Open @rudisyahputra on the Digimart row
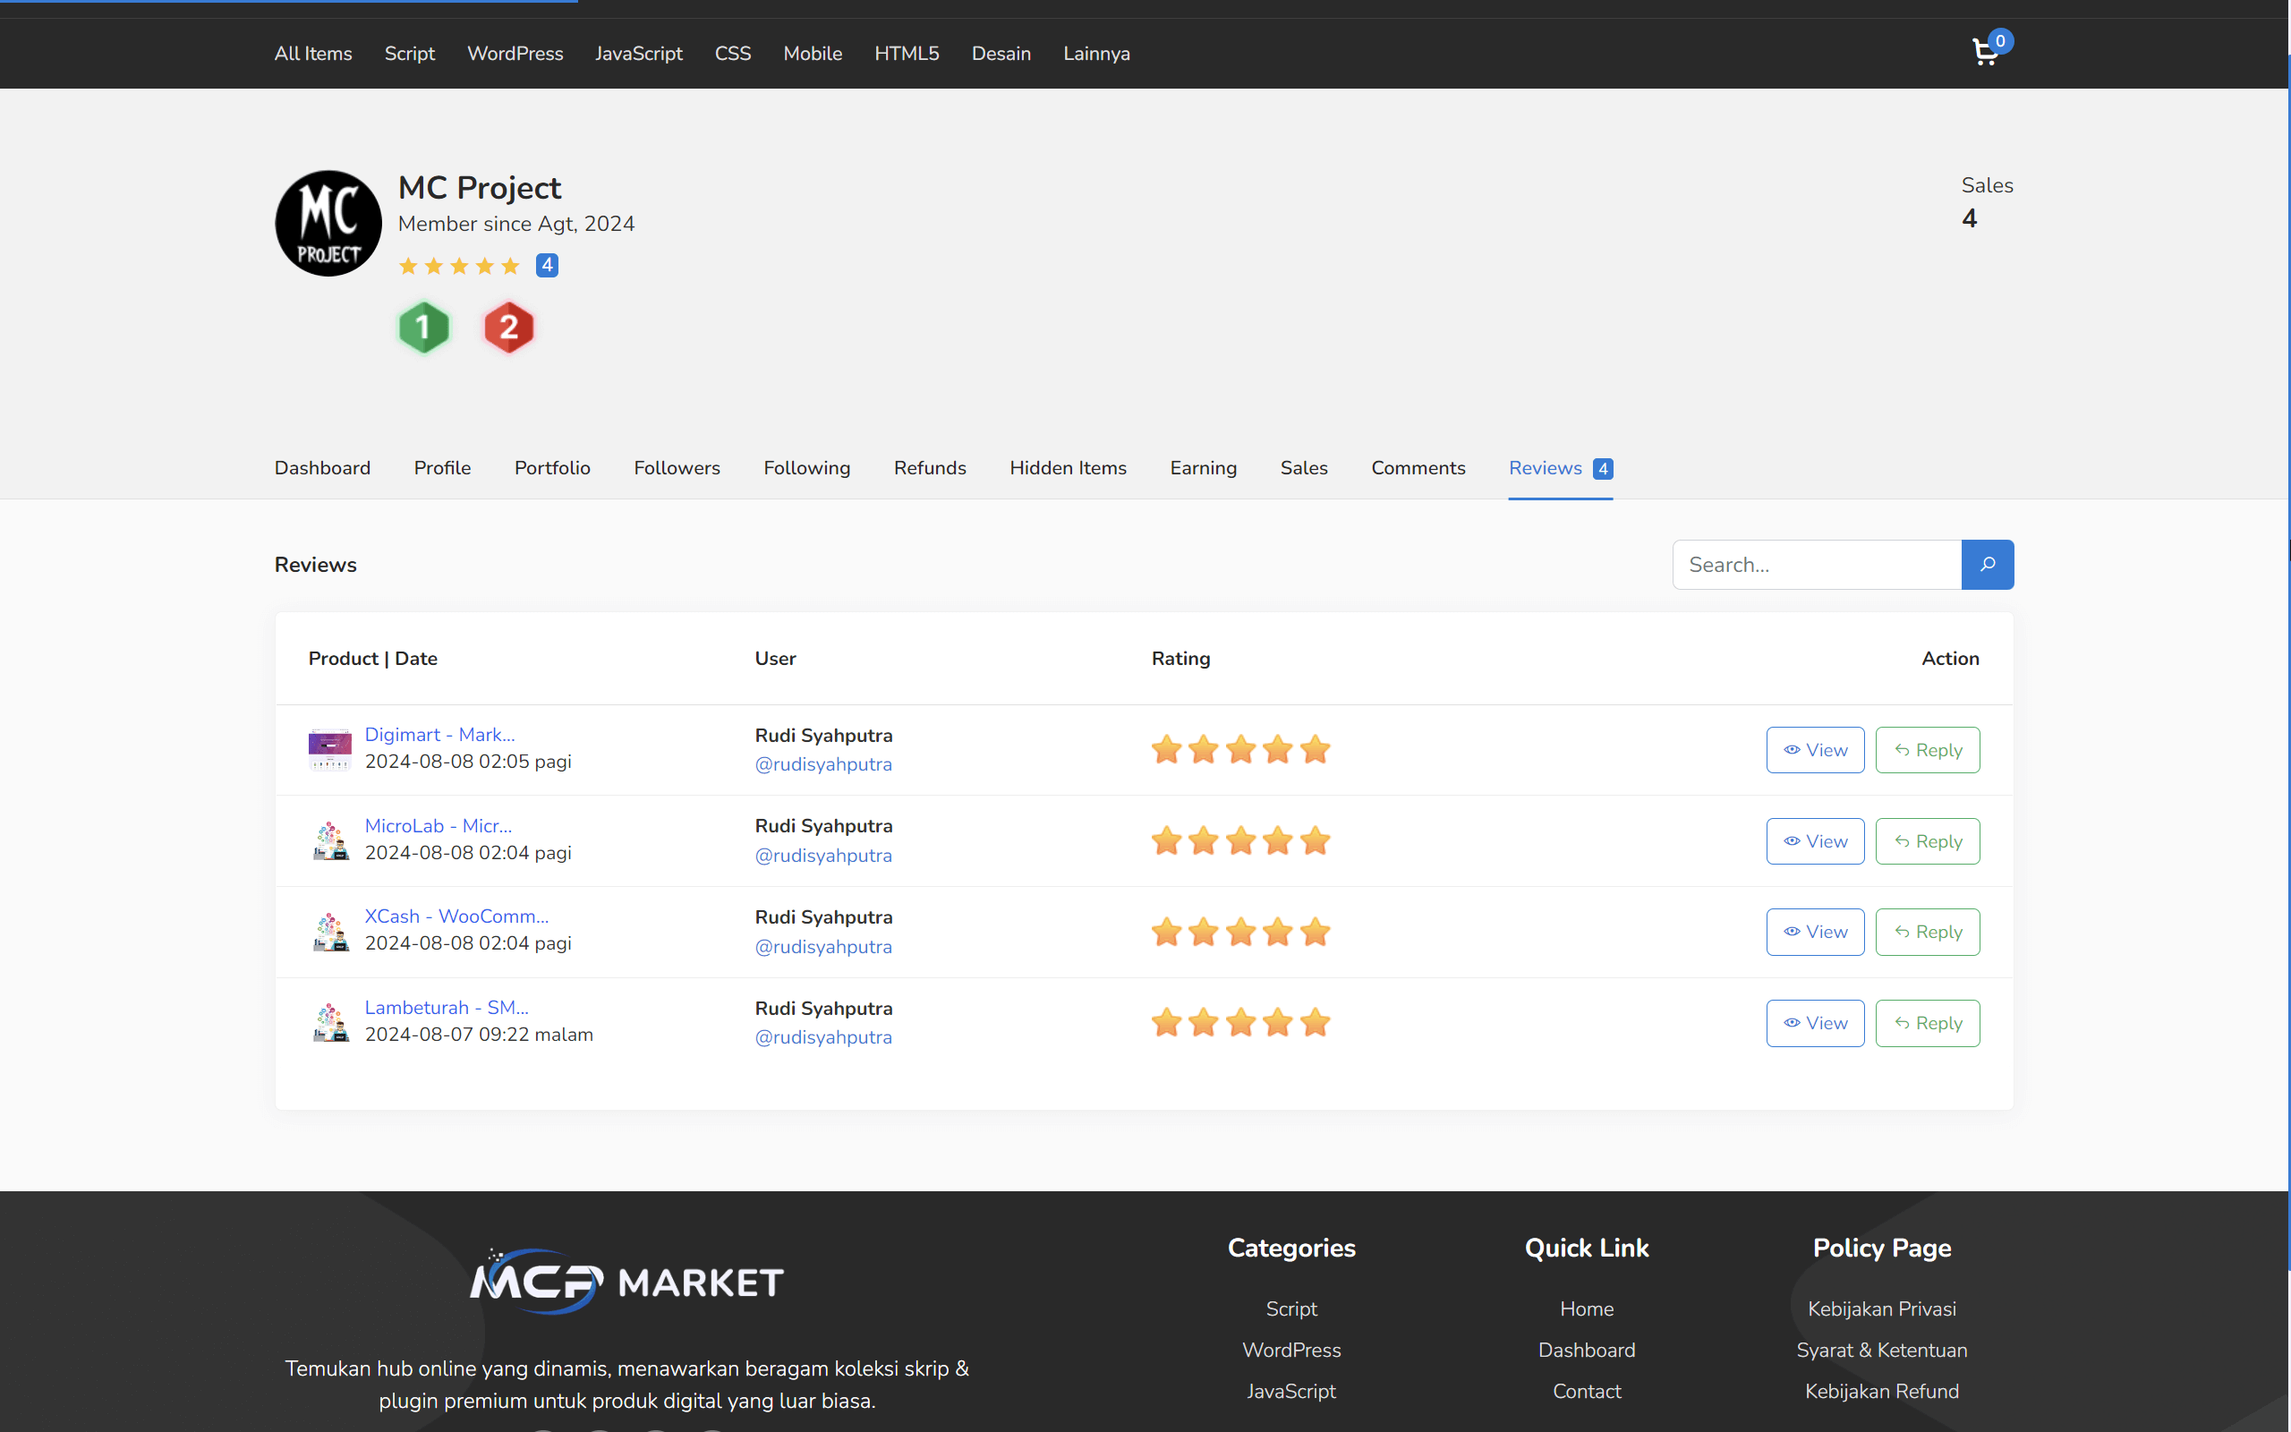The image size is (2291, 1432). (x=822, y=764)
